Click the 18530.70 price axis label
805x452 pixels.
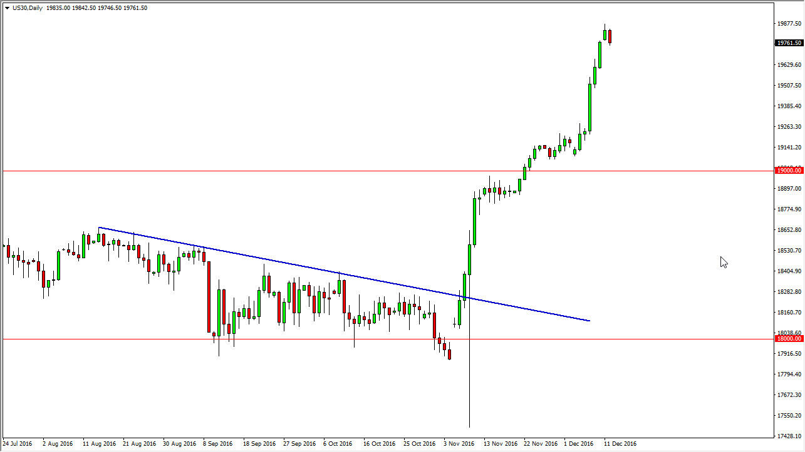click(x=789, y=251)
